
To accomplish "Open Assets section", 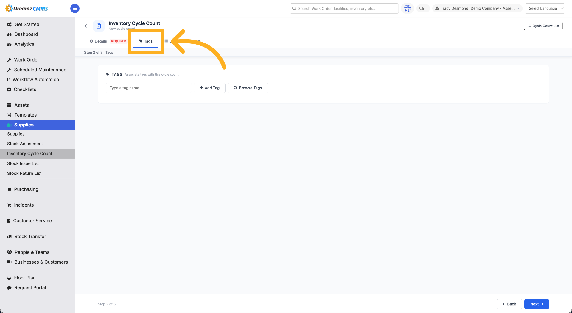I will 21,105.
